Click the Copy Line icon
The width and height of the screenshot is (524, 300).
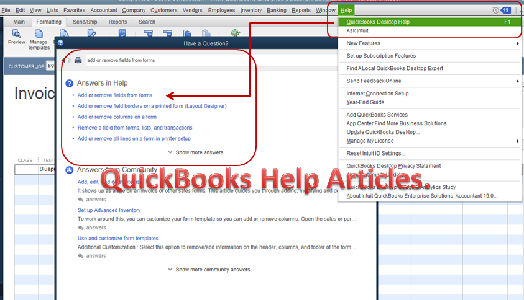point(187,33)
